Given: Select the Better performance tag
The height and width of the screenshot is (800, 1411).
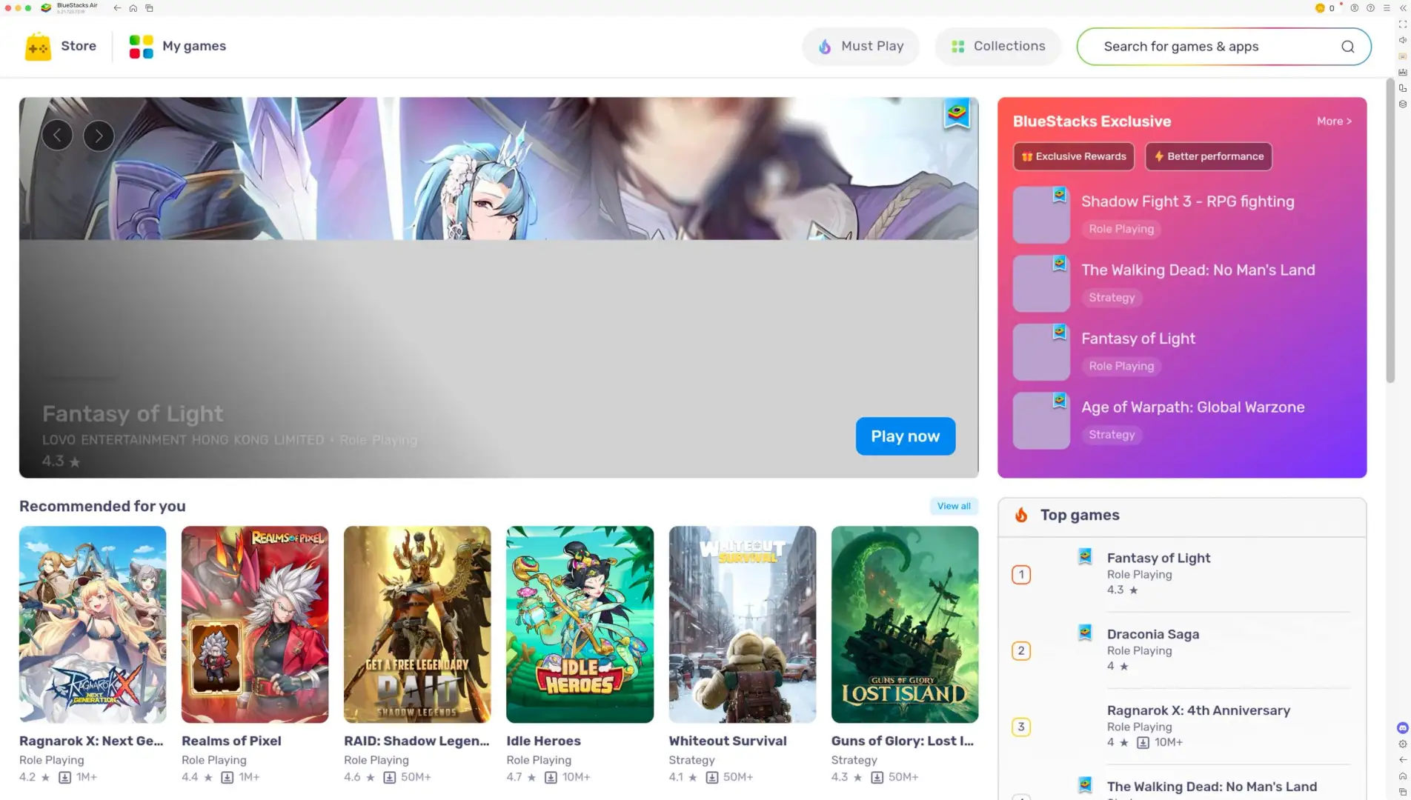Looking at the screenshot, I should [1208, 156].
